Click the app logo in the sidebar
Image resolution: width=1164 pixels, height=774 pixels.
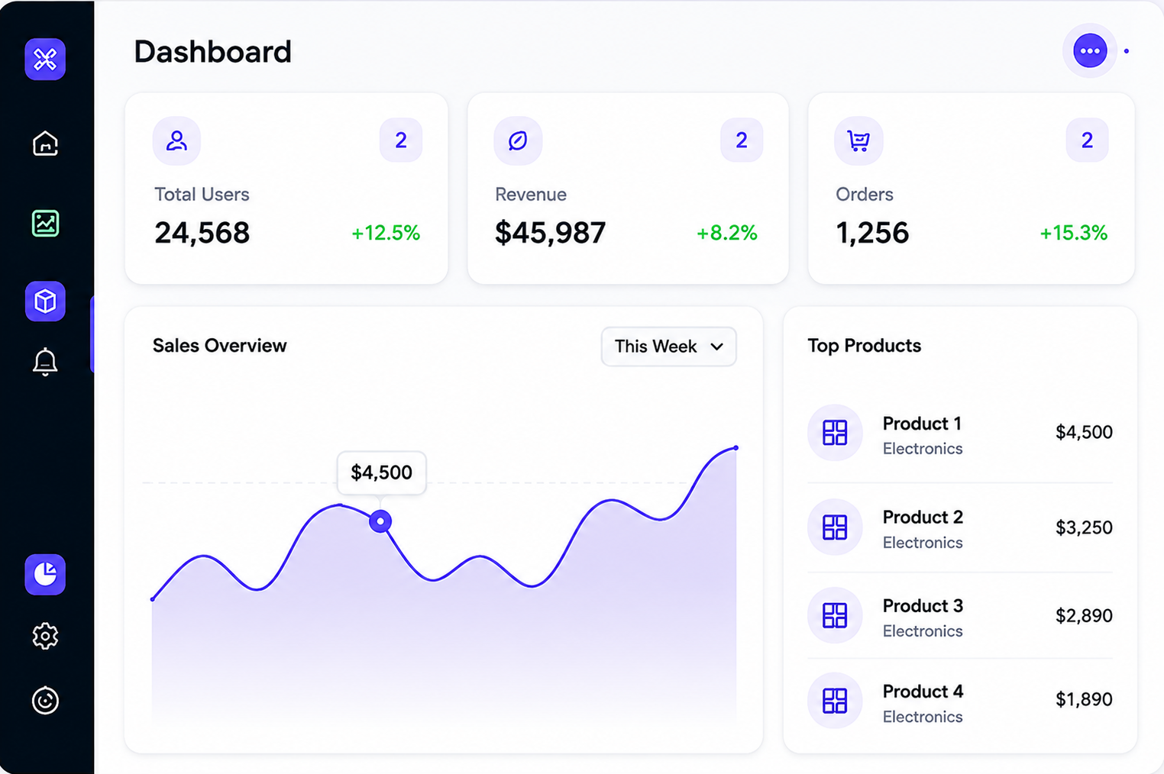(45, 59)
